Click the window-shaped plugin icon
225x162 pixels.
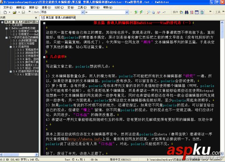click(x=197, y=12)
